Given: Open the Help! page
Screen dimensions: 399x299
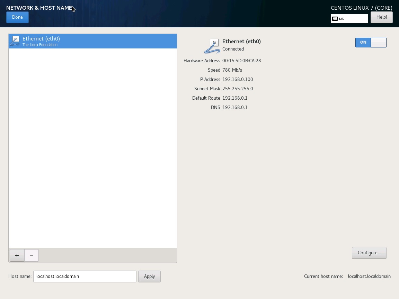Looking at the screenshot, I should click(x=381, y=17).
